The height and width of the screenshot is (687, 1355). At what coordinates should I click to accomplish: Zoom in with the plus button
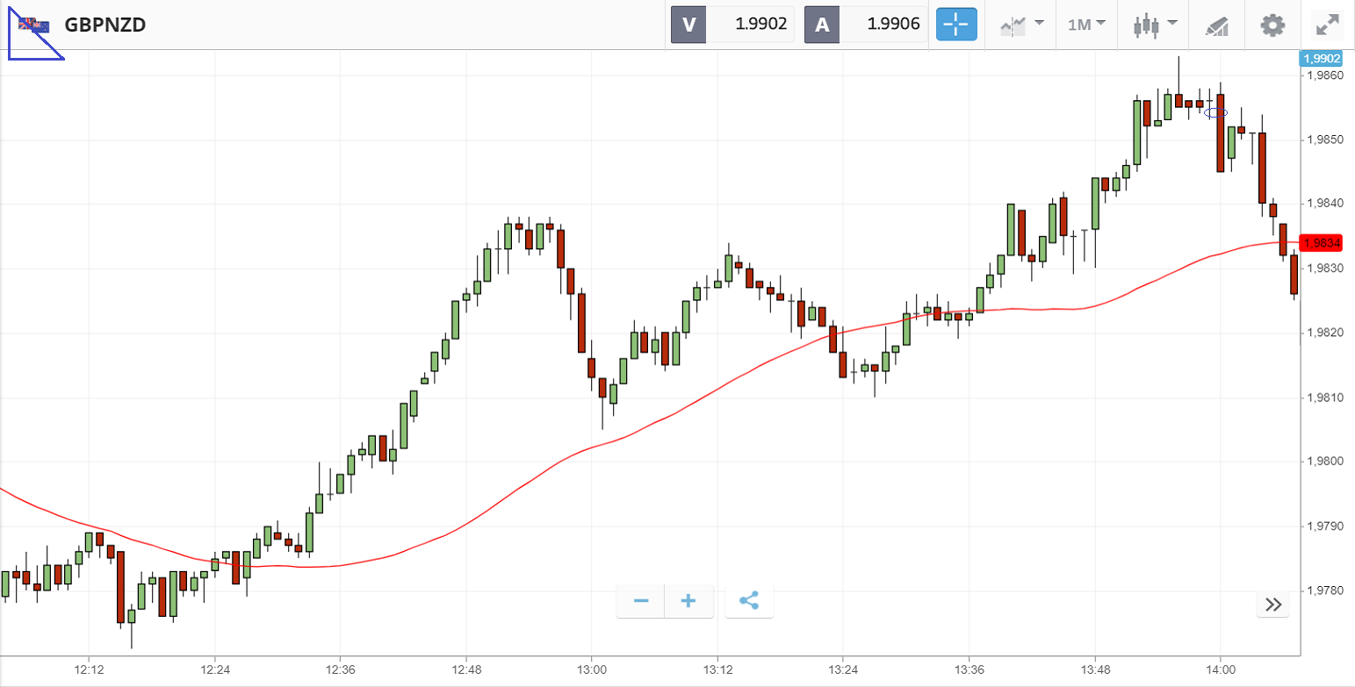click(688, 601)
